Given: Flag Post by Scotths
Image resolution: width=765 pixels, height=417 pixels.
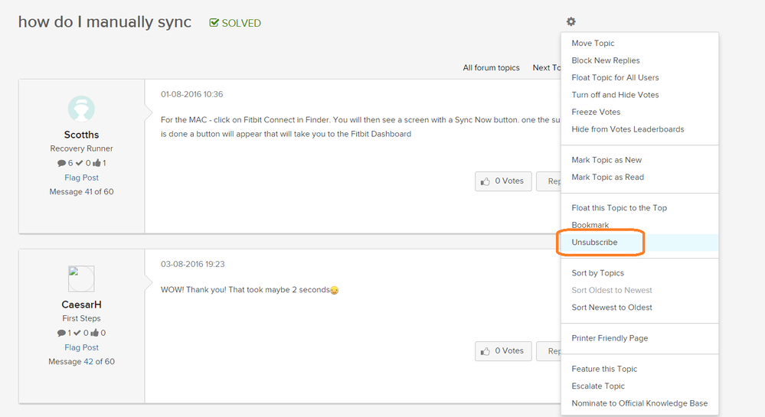Looking at the screenshot, I should (x=81, y=178).
